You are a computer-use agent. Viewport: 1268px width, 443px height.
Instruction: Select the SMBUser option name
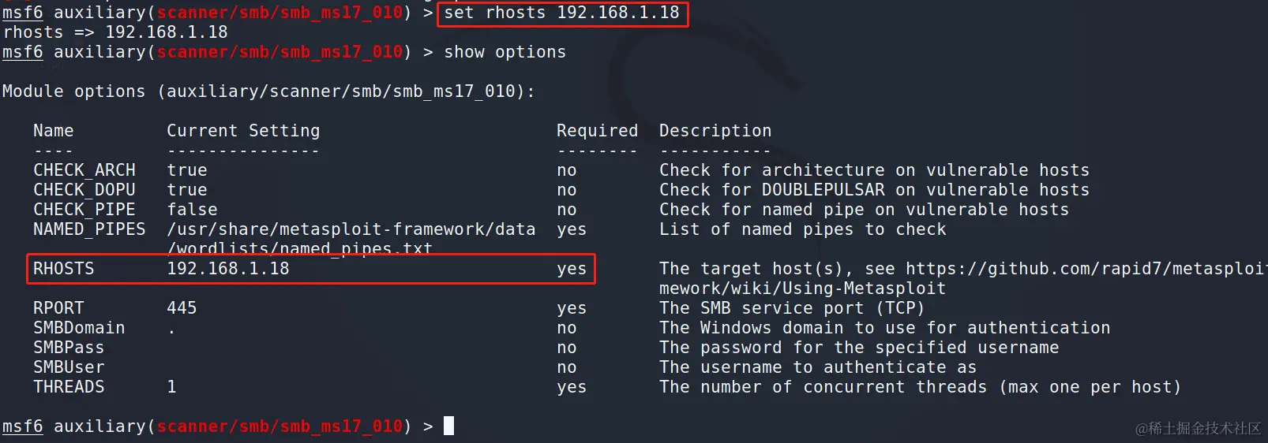[69, 367]
